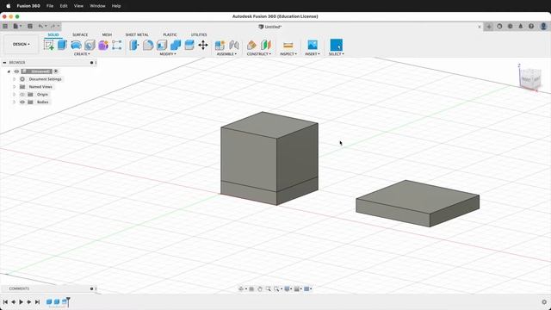The width and height of the screenshot is (551, 310).
Task: Select the Offset Face tool icon
Action: coord(189,45)
